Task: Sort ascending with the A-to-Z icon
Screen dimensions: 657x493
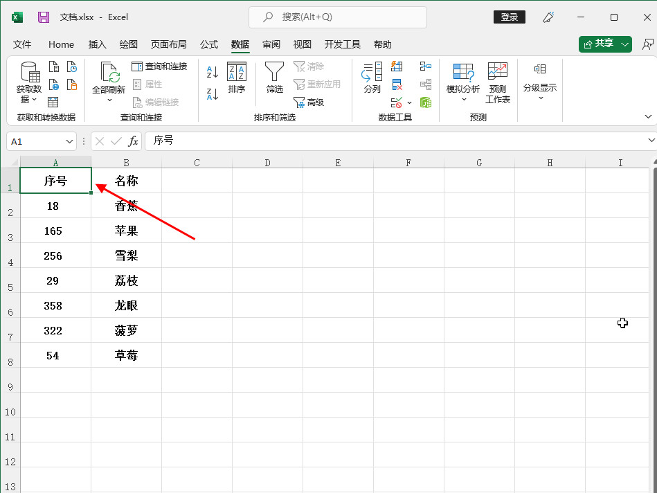Action: (x=213, y=72)
